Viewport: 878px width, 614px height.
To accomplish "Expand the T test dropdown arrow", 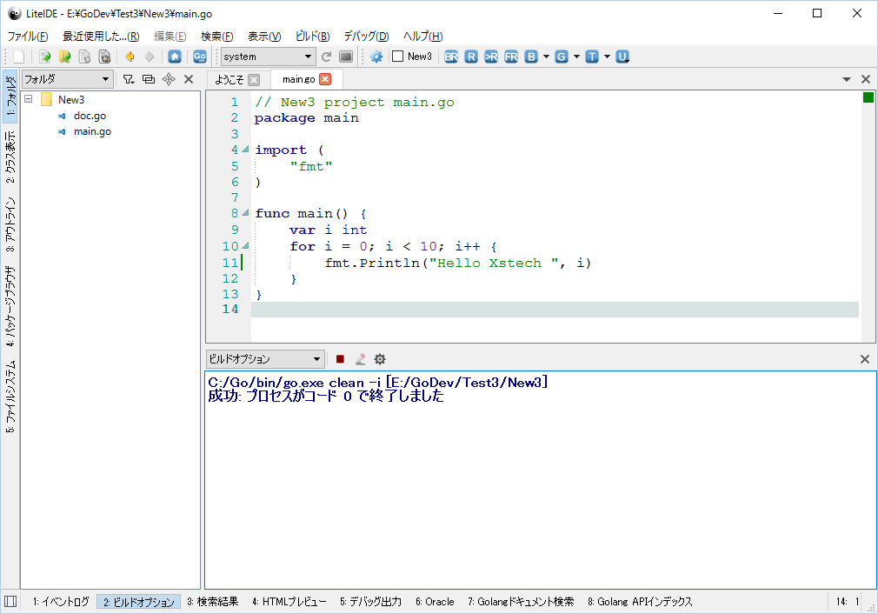I will click(x=607, y=57).
